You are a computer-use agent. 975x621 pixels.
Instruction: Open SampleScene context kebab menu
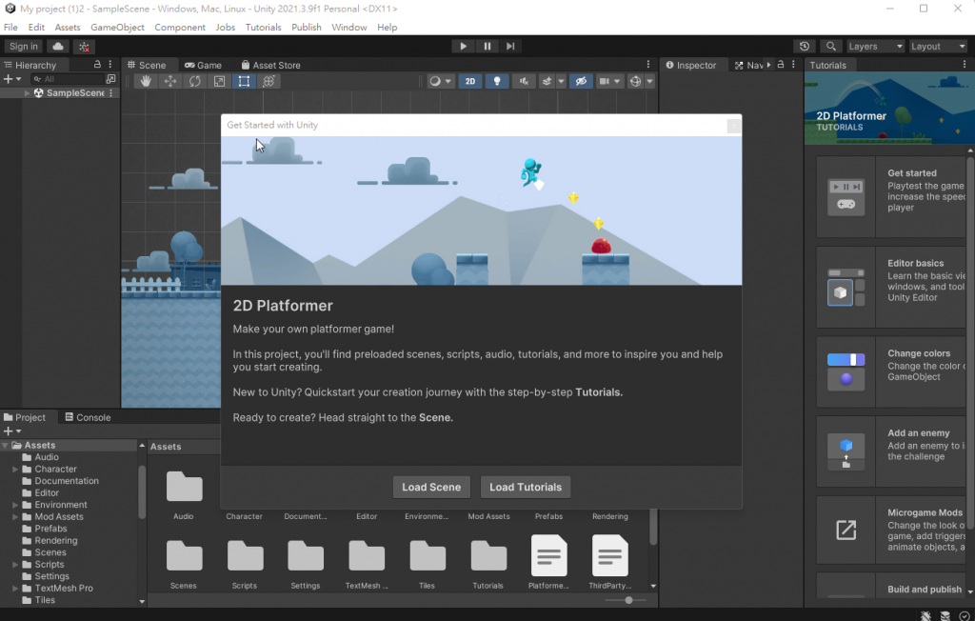[111, 93]
